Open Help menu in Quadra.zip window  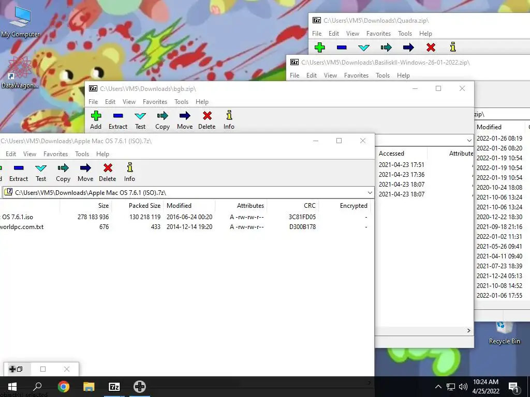(x=425, y=34)
